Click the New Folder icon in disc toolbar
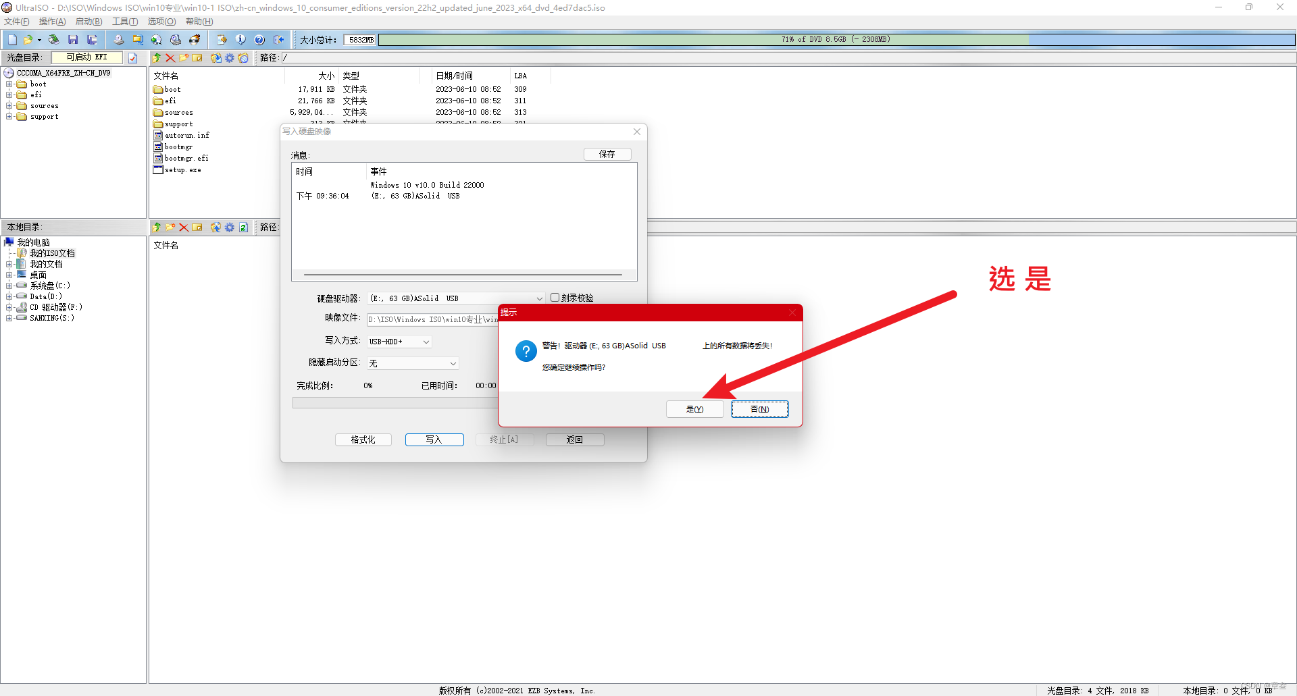Viewport: 1297px width, 696px height. click(184, 58)
